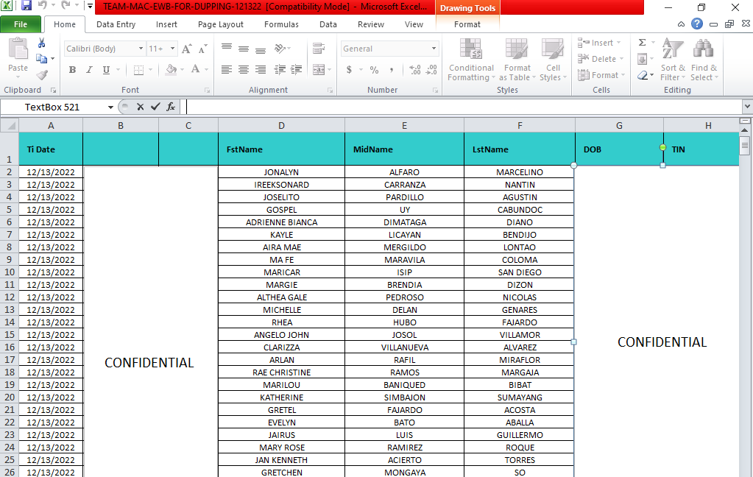This screenshot has width=753, height=477.
Task: Toggle Bold formatting
Action: click(x=73, y=70)
